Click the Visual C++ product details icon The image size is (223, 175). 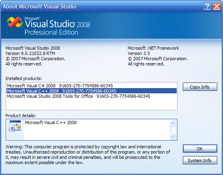(15, 126)
